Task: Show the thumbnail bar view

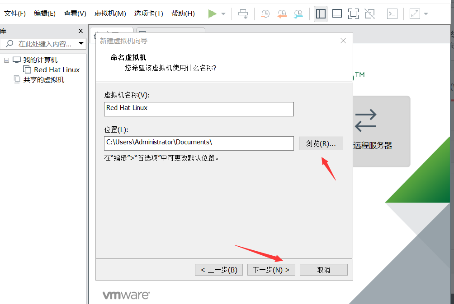Action: 337,14
